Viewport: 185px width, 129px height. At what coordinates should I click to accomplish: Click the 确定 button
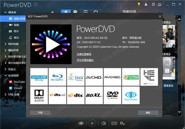tap(148, 112)
